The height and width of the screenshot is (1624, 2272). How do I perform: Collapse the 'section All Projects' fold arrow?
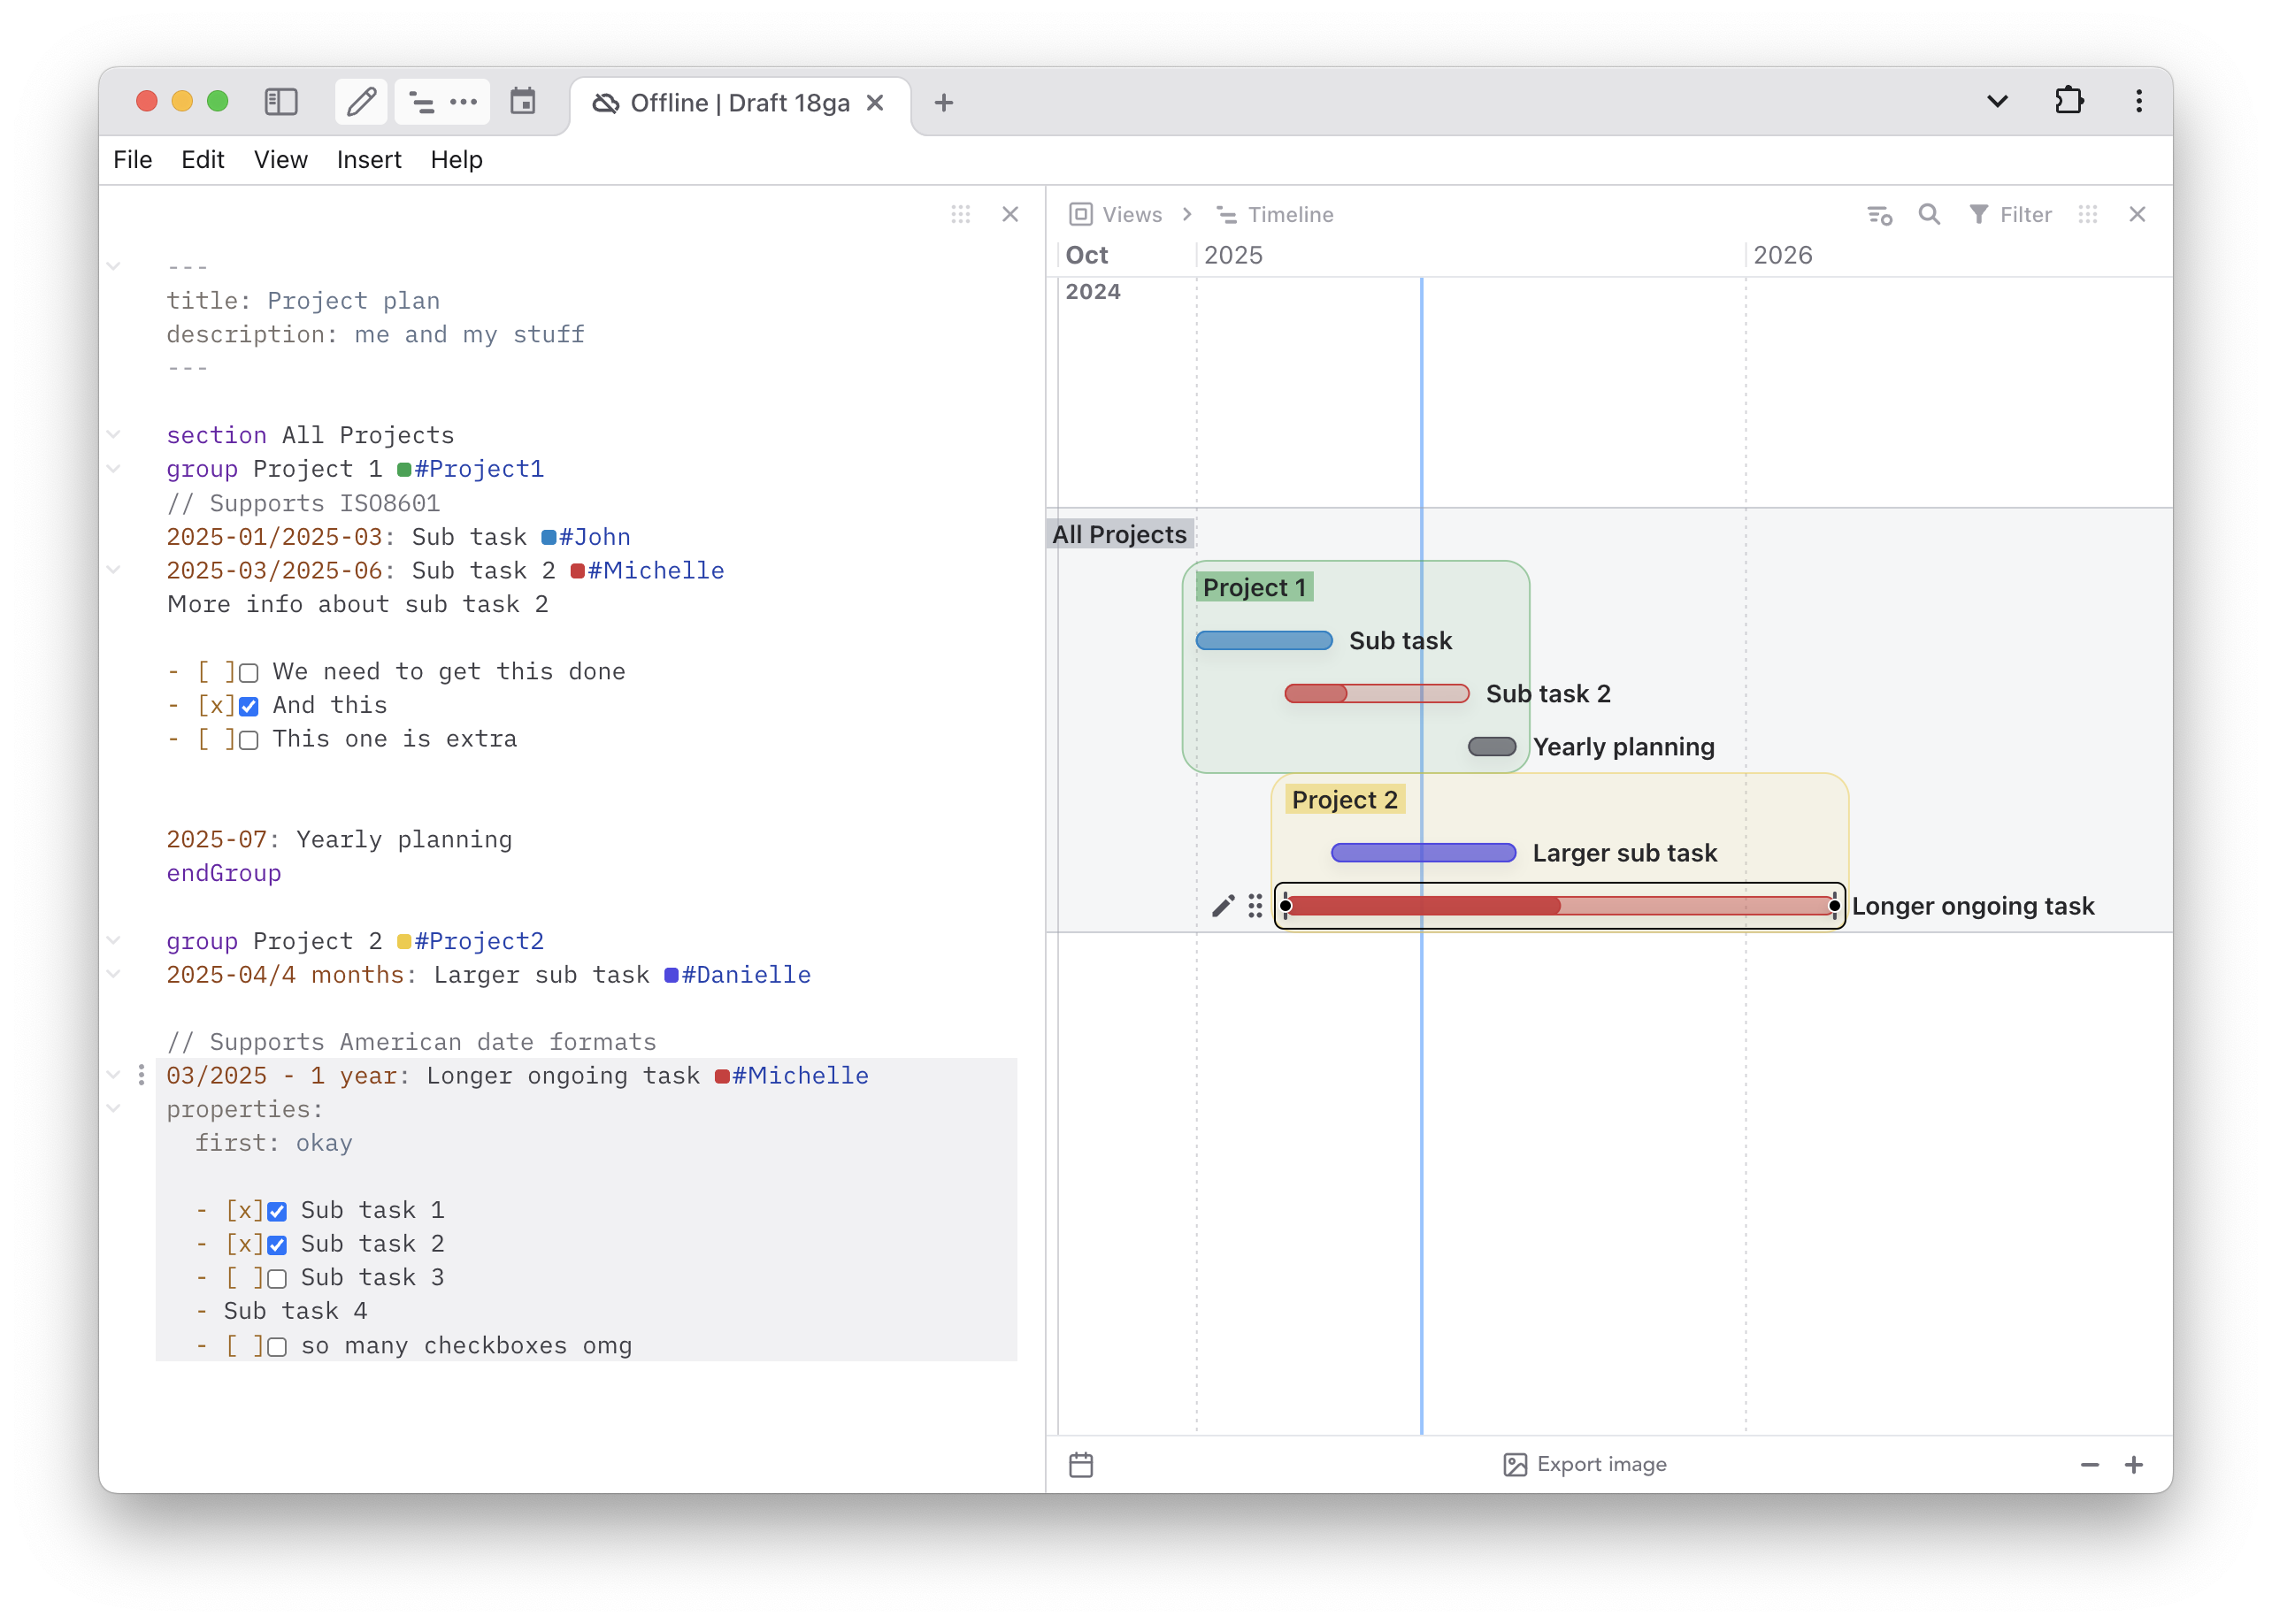114,434
